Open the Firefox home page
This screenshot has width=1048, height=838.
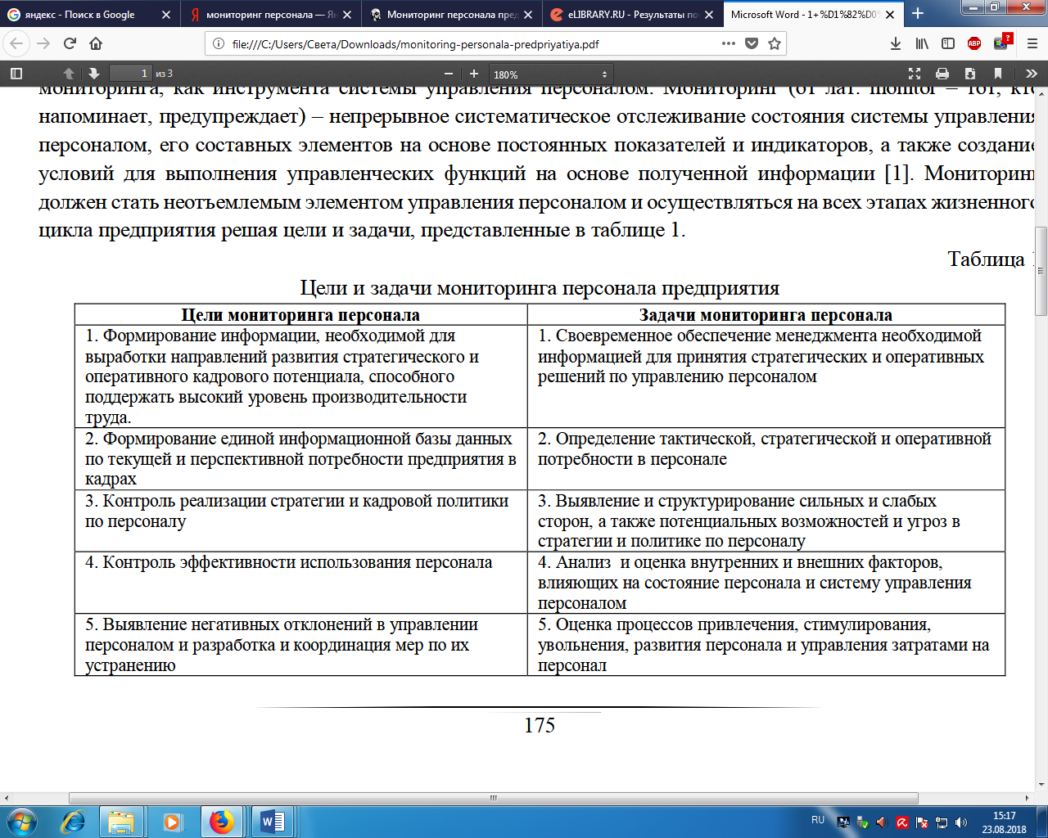coord(96,43)
